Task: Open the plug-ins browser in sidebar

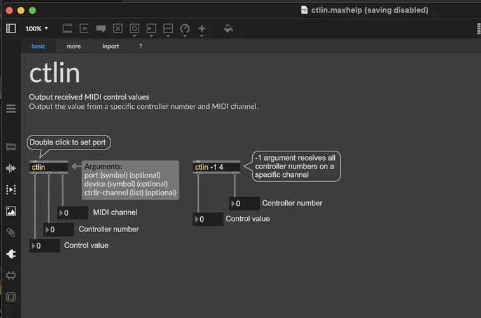Action: (x=11, y=254)
